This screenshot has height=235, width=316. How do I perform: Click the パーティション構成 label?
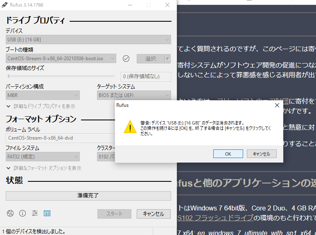pyautogui.click(x=25, y=87)
